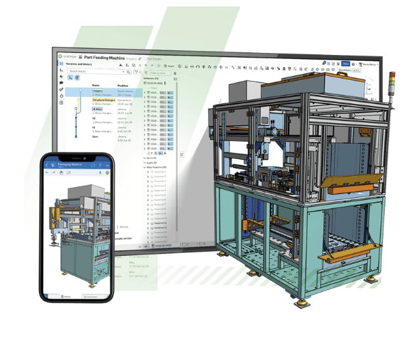
Task: Toggle the second blue highlighted history filter button
Action: (x=77, y=77)
